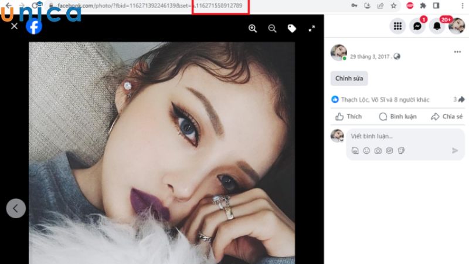View the 3 shares count
The width and height of the screenshot is (469, 264).
click(x=459, y=99)
